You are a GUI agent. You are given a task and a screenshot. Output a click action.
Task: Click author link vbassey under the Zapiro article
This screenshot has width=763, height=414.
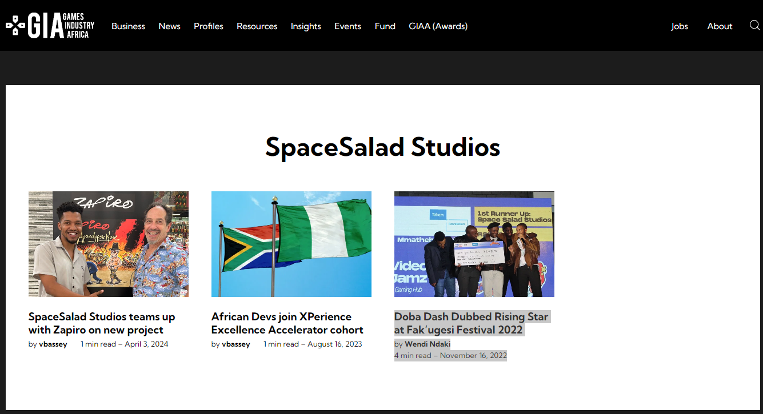(x=53, y=344)
